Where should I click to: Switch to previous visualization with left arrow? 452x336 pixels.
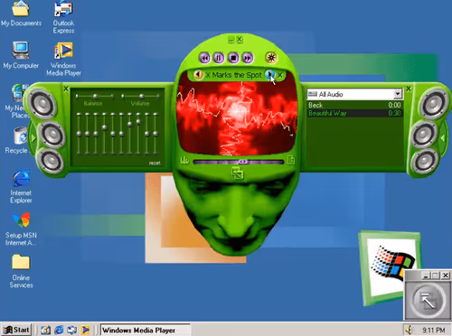[198, 74]
